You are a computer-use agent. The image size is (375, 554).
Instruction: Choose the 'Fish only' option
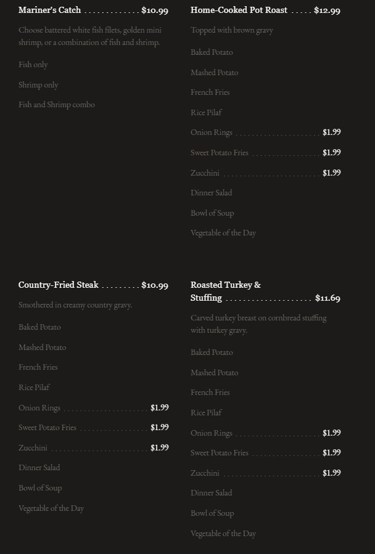coord(33,65)
